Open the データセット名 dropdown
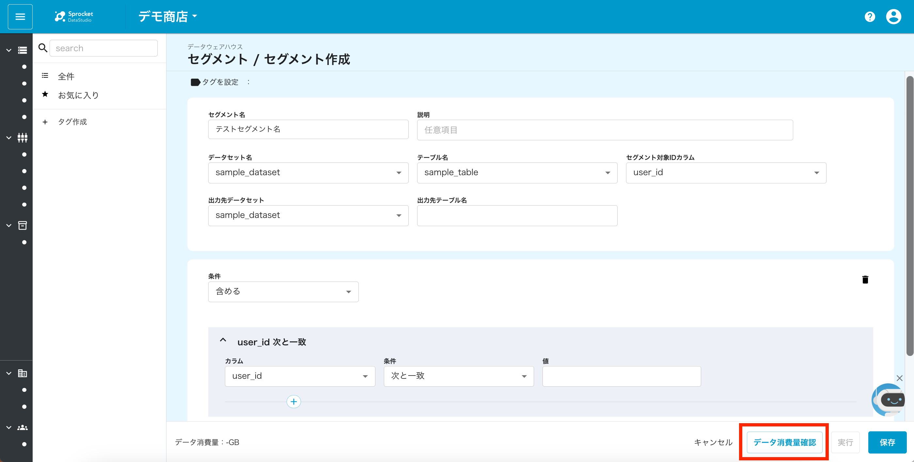This screenshot has height=462, width=914. pos(308,173)
